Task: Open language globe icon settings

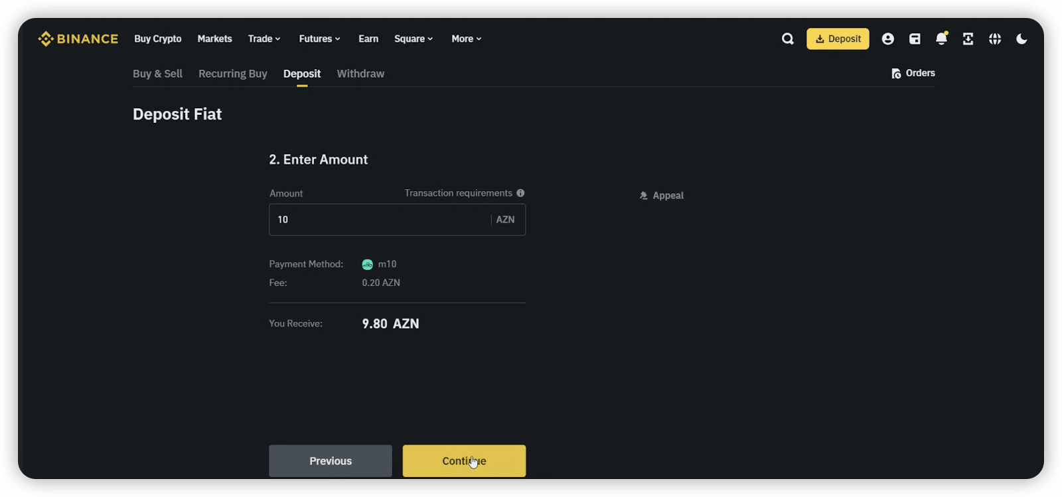Action: coord(994,39)
